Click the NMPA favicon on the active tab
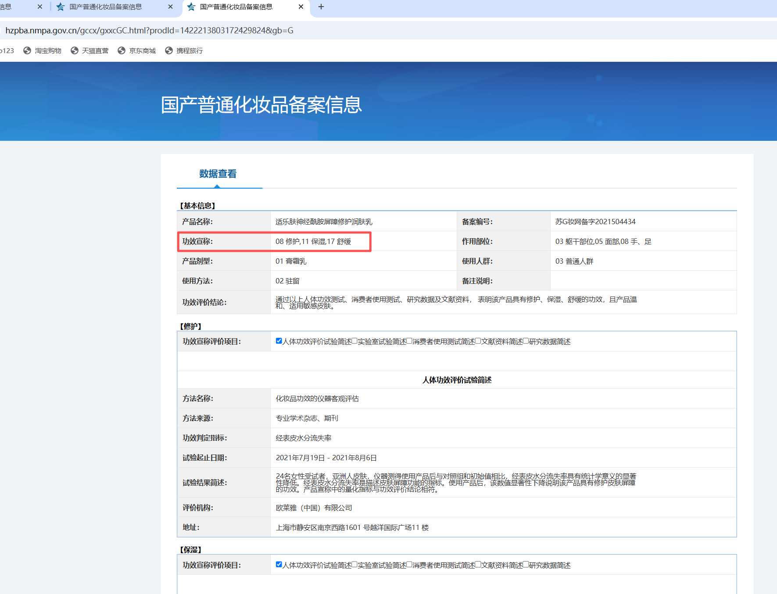 (191, 7)
